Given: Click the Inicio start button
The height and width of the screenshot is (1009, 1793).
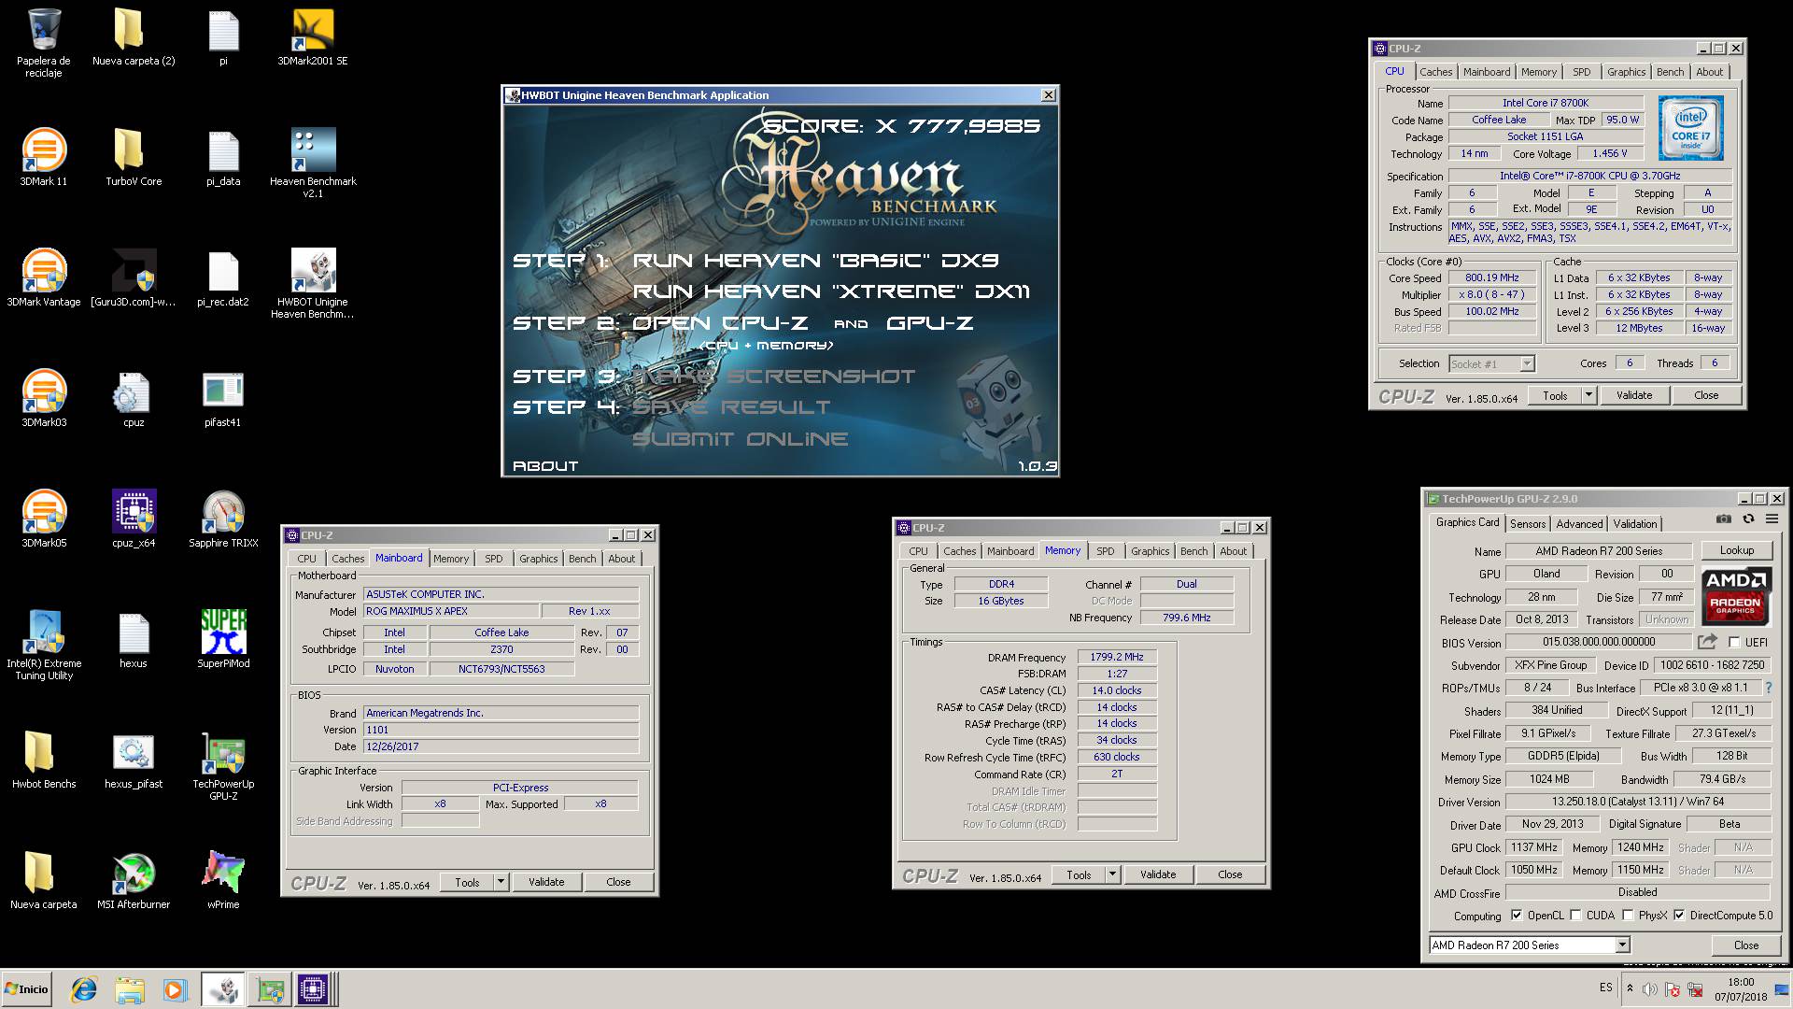Looking at the screenshot, I should coord(27,989).
